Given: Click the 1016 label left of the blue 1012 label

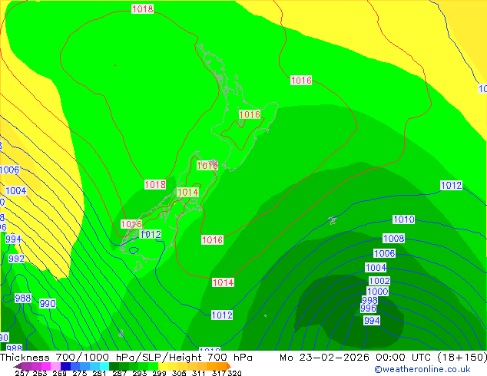Looking at the screenshot, I should click(x=131, y=224).
